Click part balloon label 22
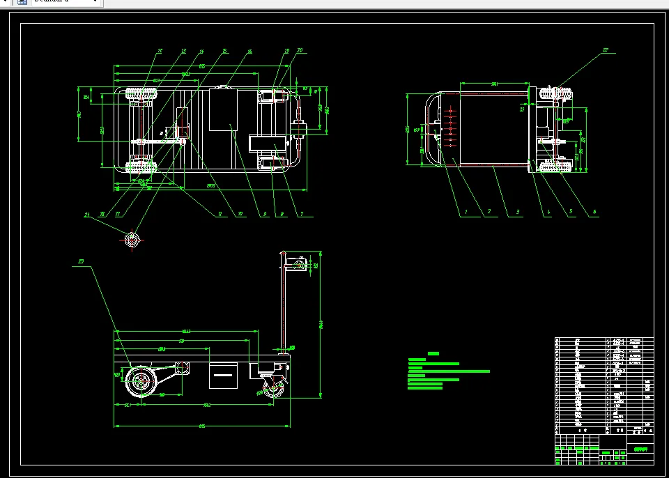The image size is (669, 478). point(606,50)
